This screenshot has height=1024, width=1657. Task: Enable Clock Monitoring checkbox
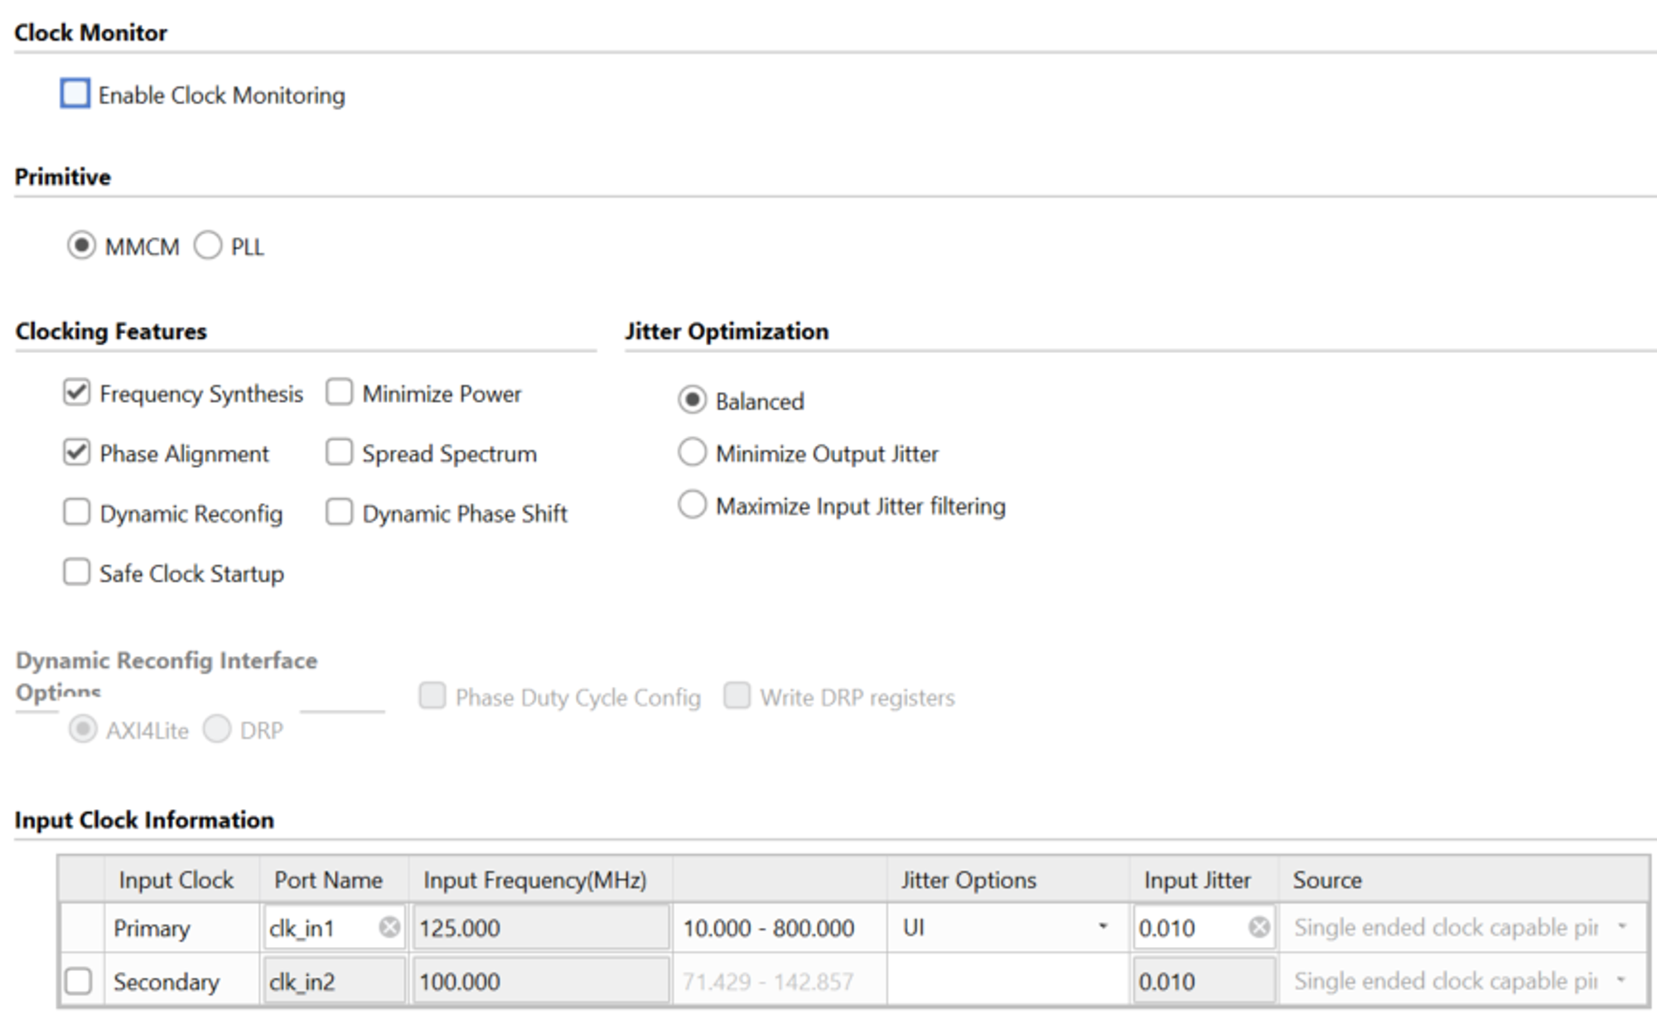[x=75, y=94]
